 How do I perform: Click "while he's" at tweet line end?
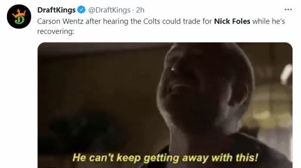[268, 21]
